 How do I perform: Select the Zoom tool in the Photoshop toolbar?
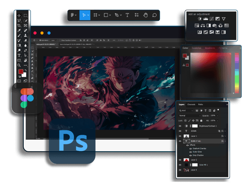point(19,65)
